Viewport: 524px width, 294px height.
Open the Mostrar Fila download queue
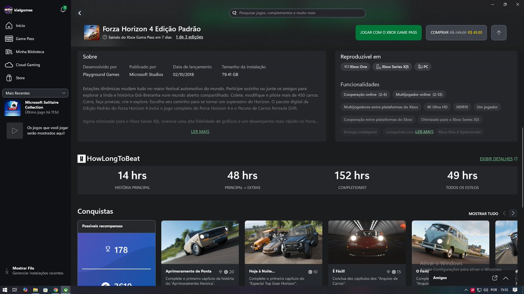[x=35, y=270]
